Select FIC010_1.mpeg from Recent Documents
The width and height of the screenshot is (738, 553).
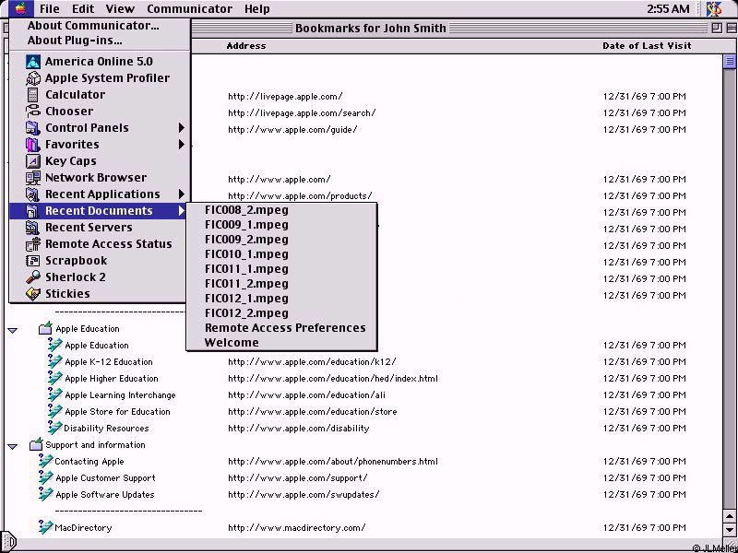(x=246, y=253)
